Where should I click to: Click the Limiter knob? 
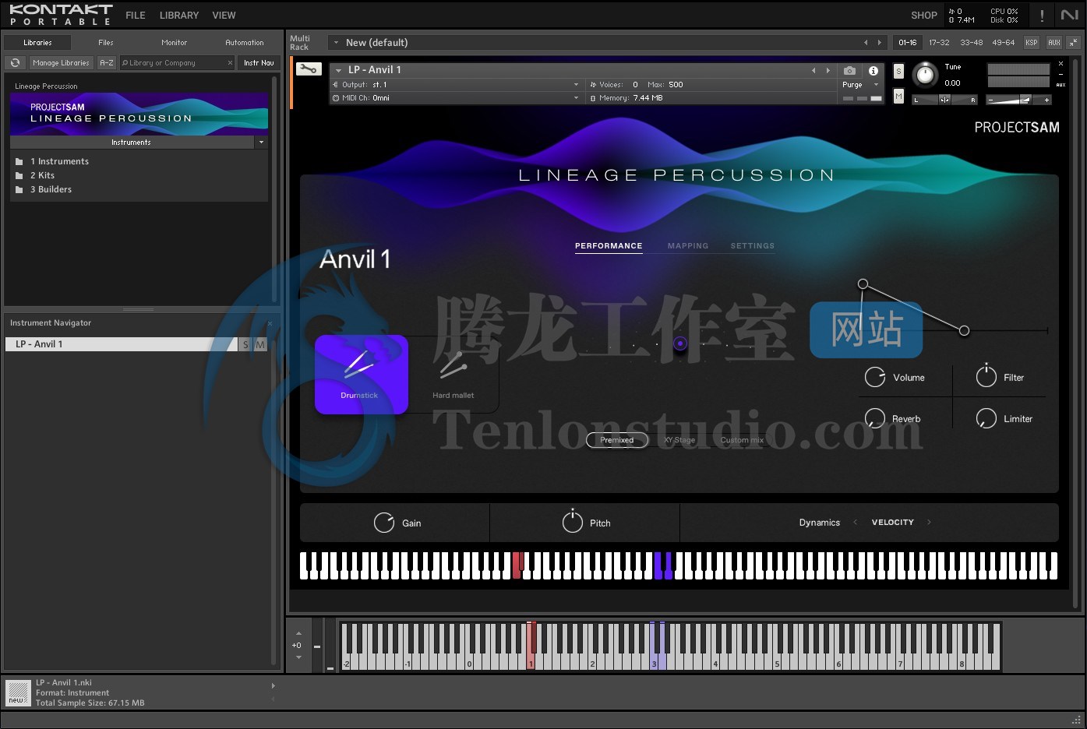tap(986, 418)
